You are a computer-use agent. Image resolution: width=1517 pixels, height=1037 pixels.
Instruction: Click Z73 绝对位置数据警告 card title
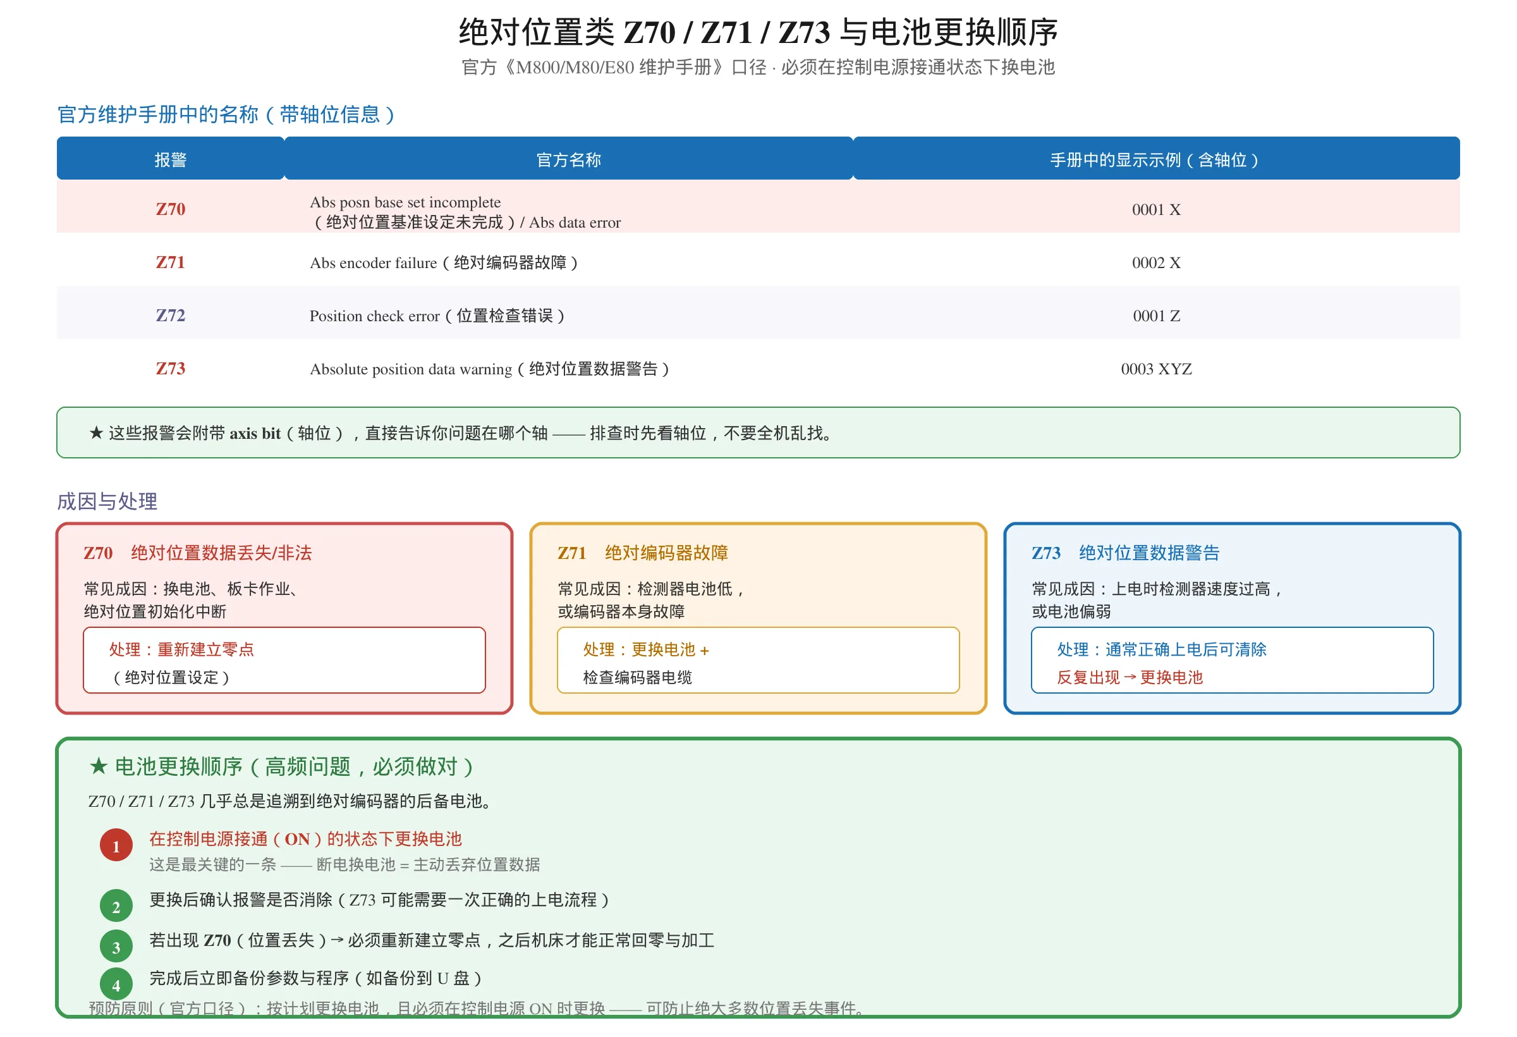(x=1124, y=553)
